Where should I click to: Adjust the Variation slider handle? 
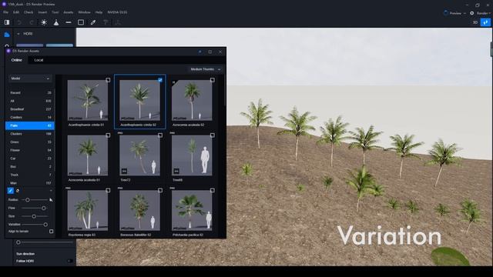pos(45,224)
